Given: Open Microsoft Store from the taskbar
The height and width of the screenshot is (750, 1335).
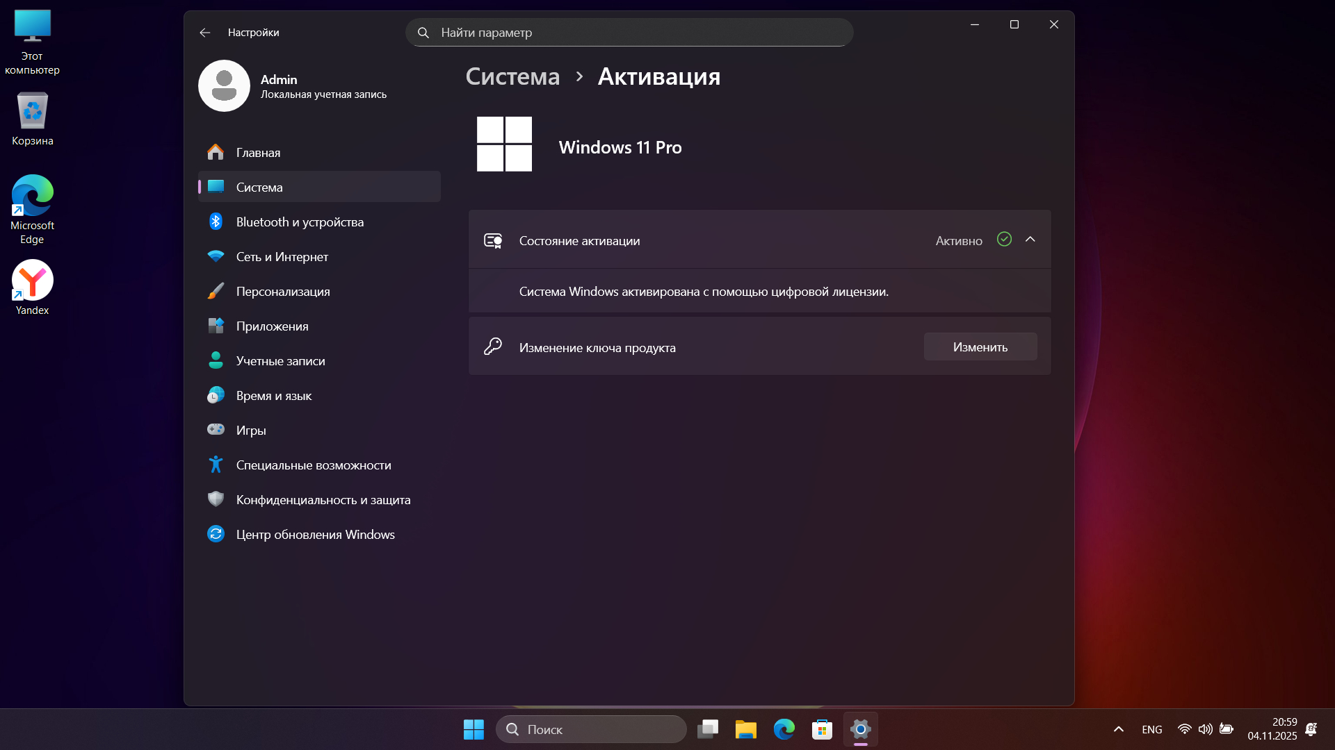Looking at the screenshot, I should pos(822,729).
